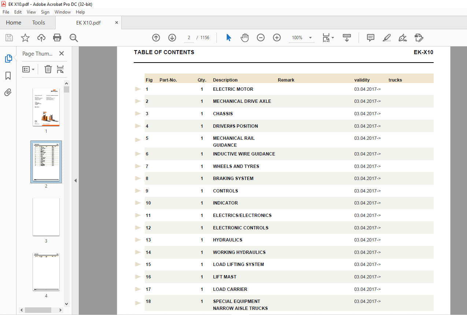Click LOAD LIFTING SYSTEM entry
Viewport: 467px width, 315px height.
click(238, 265)
